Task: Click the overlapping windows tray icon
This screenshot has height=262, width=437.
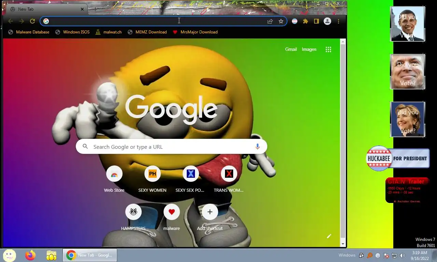Action: (x=362, y=255)
